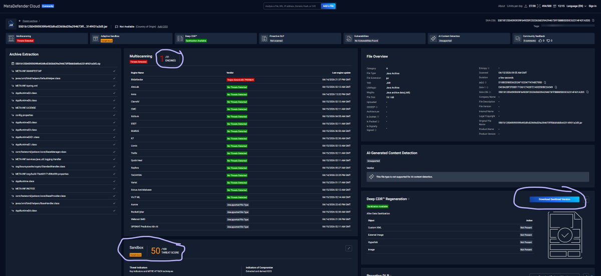The width and height of the screenshot is (601, 276).
Task: Select META-INF/NOTICE entry
Action: (25, 189)
